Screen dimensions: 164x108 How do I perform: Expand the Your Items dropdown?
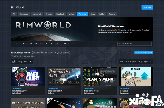click(41, 44)
